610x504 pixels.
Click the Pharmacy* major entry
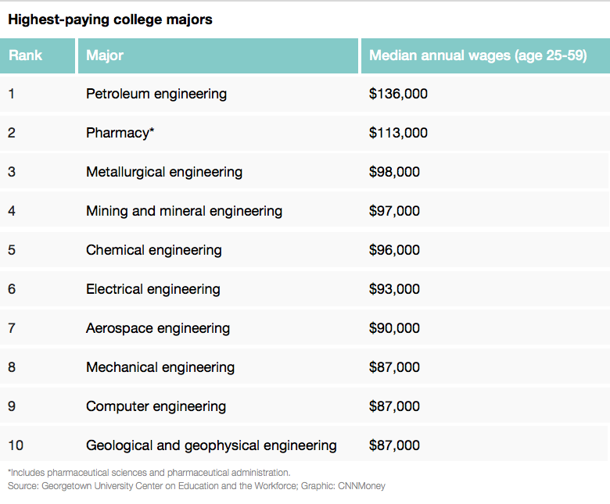coord(120,133)
